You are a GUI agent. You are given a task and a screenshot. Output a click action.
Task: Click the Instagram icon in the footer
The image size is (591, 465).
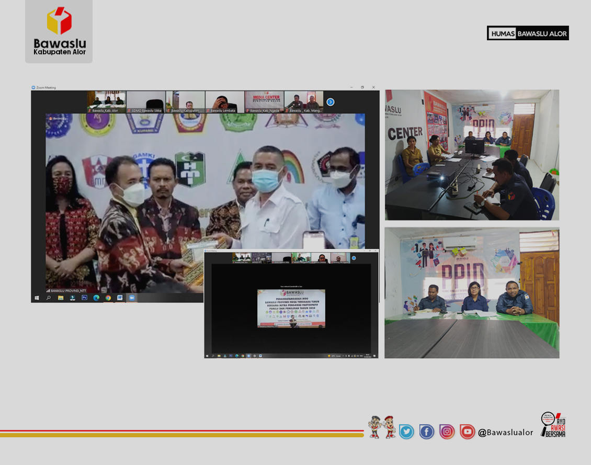coord(447,432)
